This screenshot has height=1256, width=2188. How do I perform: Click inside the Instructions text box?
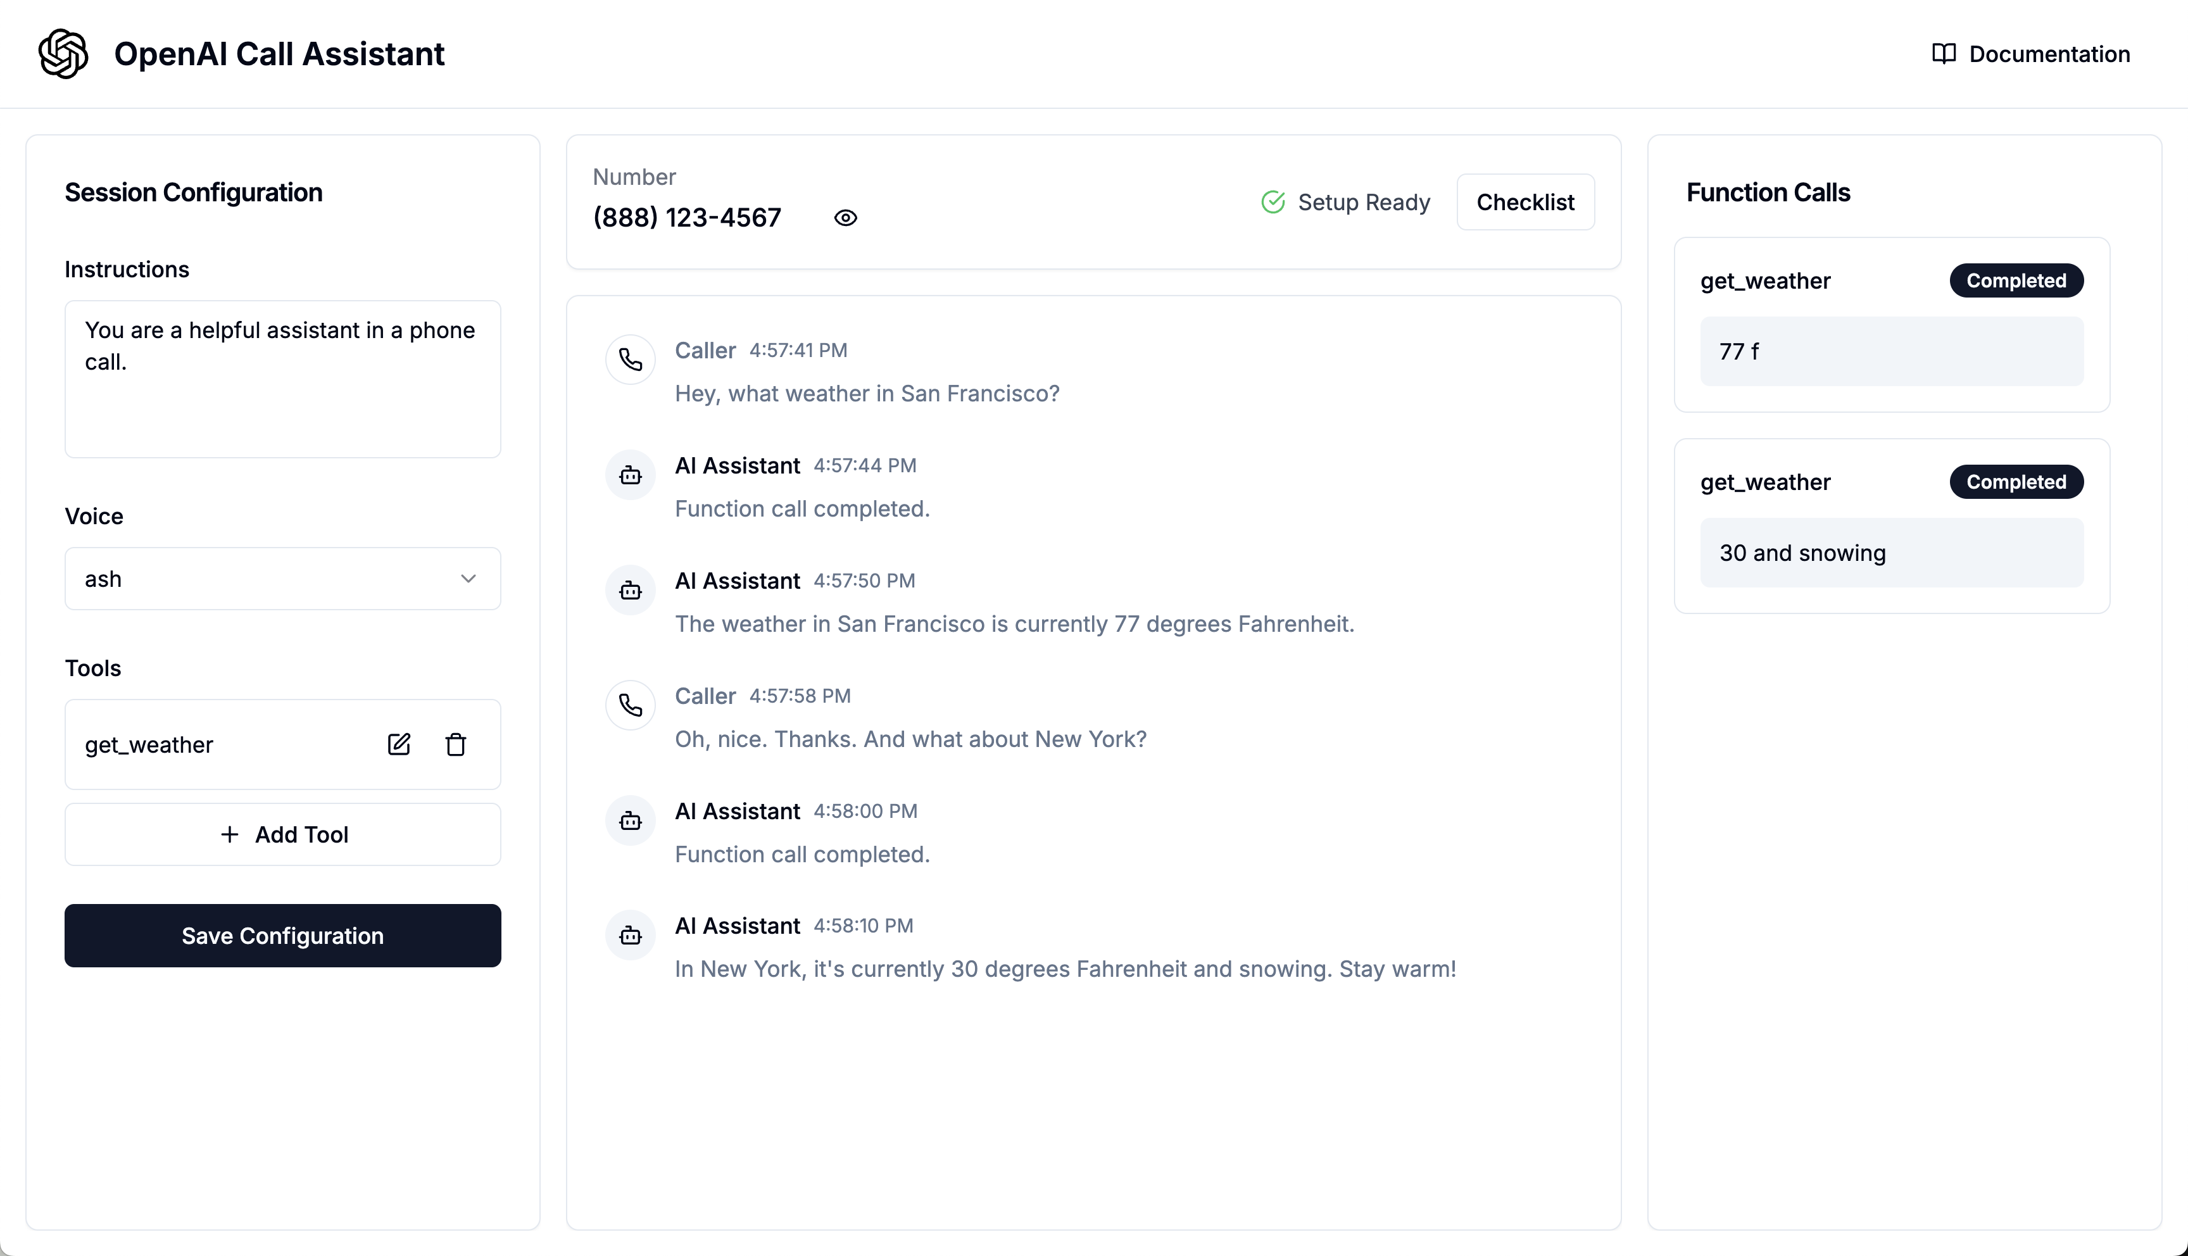click(x=282, y=380)
